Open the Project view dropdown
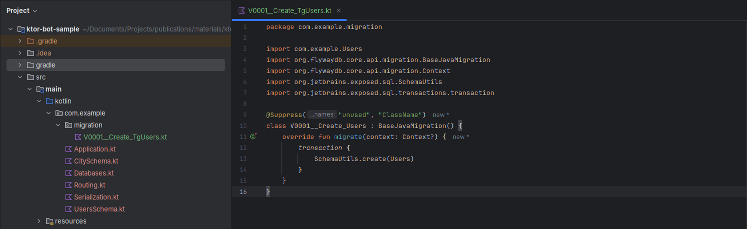 (x=22, y=10)
